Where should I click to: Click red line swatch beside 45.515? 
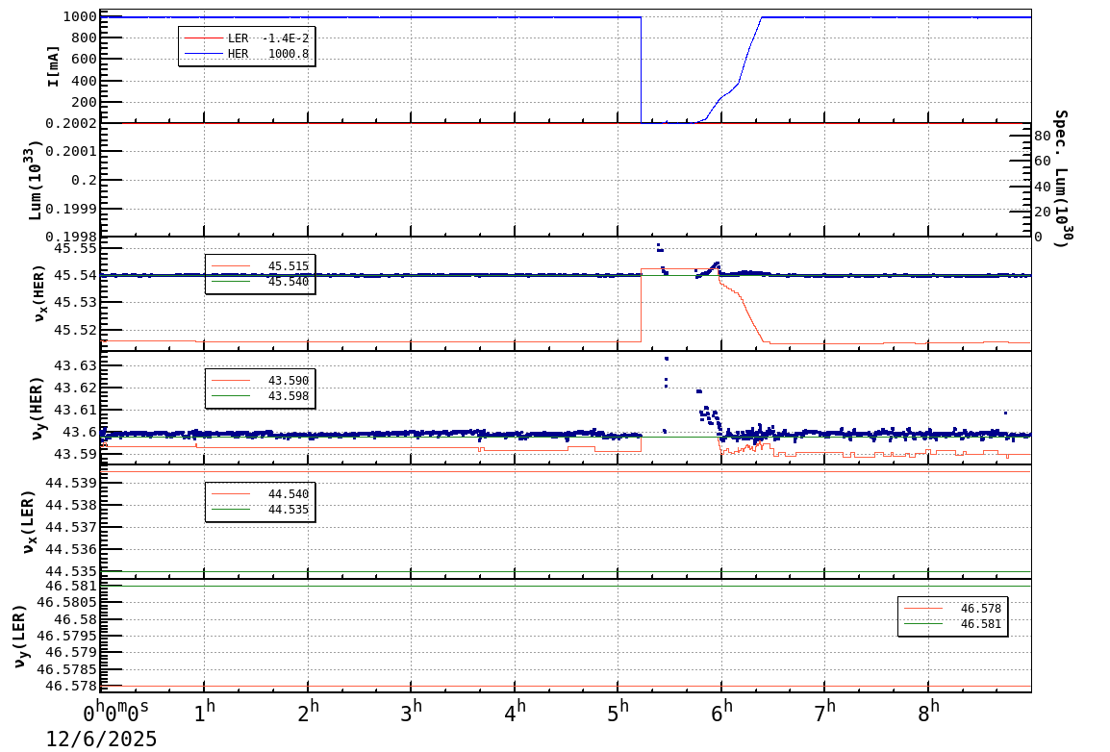click(x=232, y=265)
